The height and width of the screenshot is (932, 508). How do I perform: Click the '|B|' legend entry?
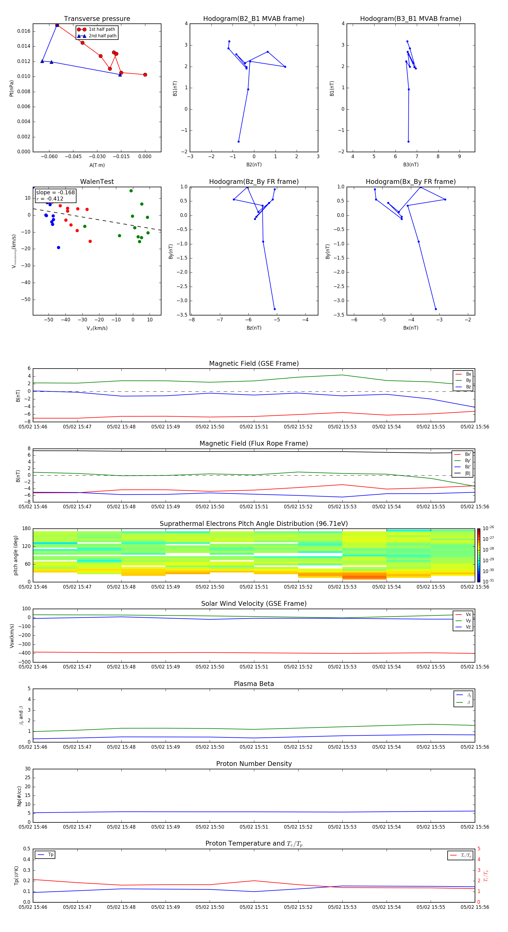tap(463, 473)
